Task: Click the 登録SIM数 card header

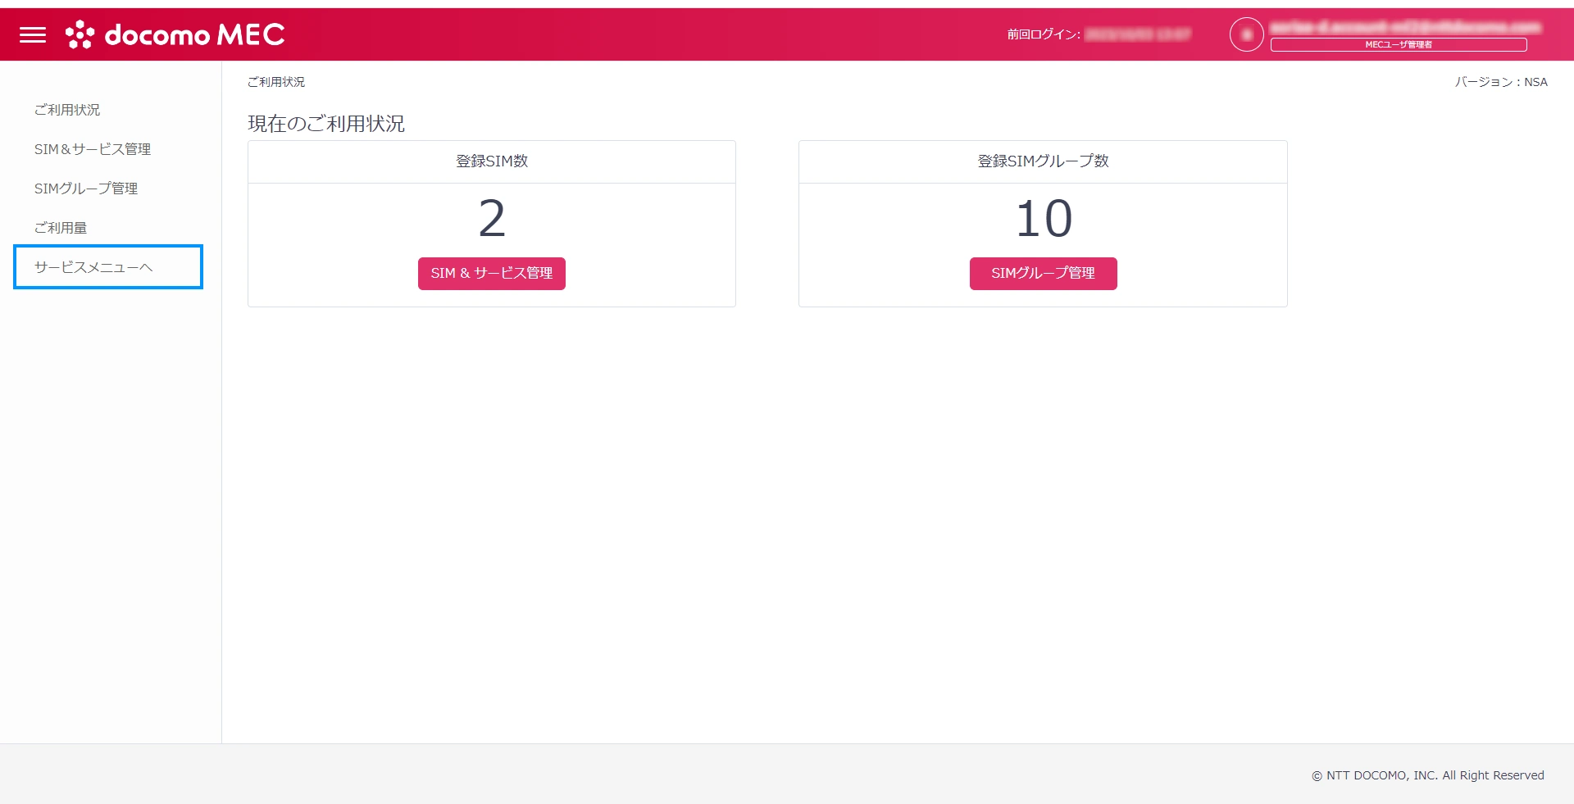Action: pyautogui.click(x=492, y=161)
